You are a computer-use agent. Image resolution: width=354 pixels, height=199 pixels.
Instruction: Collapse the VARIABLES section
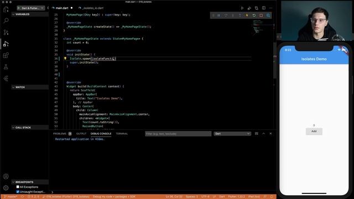pyautogui.click(x=30, y=14)
